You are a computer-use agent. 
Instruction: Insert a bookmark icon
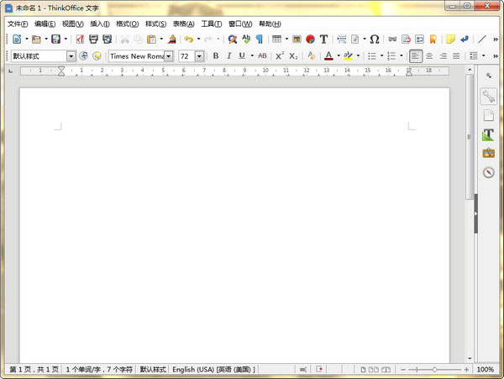coord(433,39)
